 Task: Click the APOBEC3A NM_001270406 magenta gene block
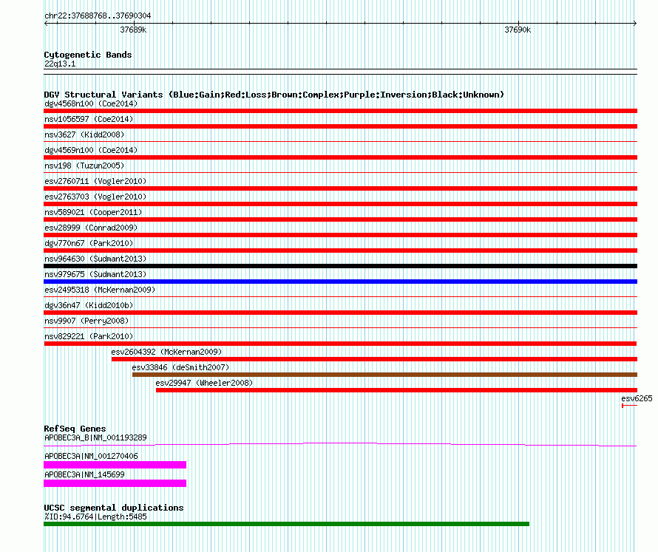point(115,465)
